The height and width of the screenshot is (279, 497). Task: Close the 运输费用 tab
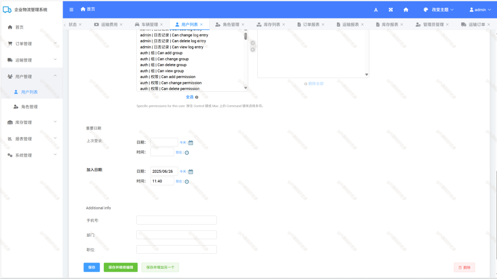click(121, 24)
